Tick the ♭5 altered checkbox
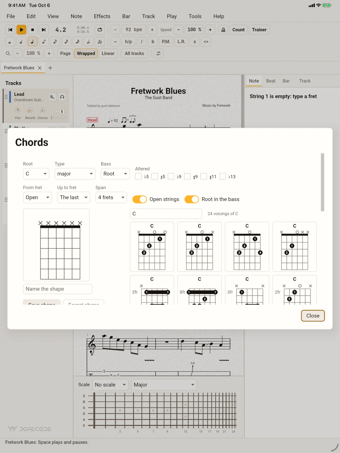This screenshot has height=453, width=340. click(x=138, y=176)
